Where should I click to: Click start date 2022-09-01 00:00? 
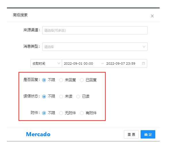[79, 64]
